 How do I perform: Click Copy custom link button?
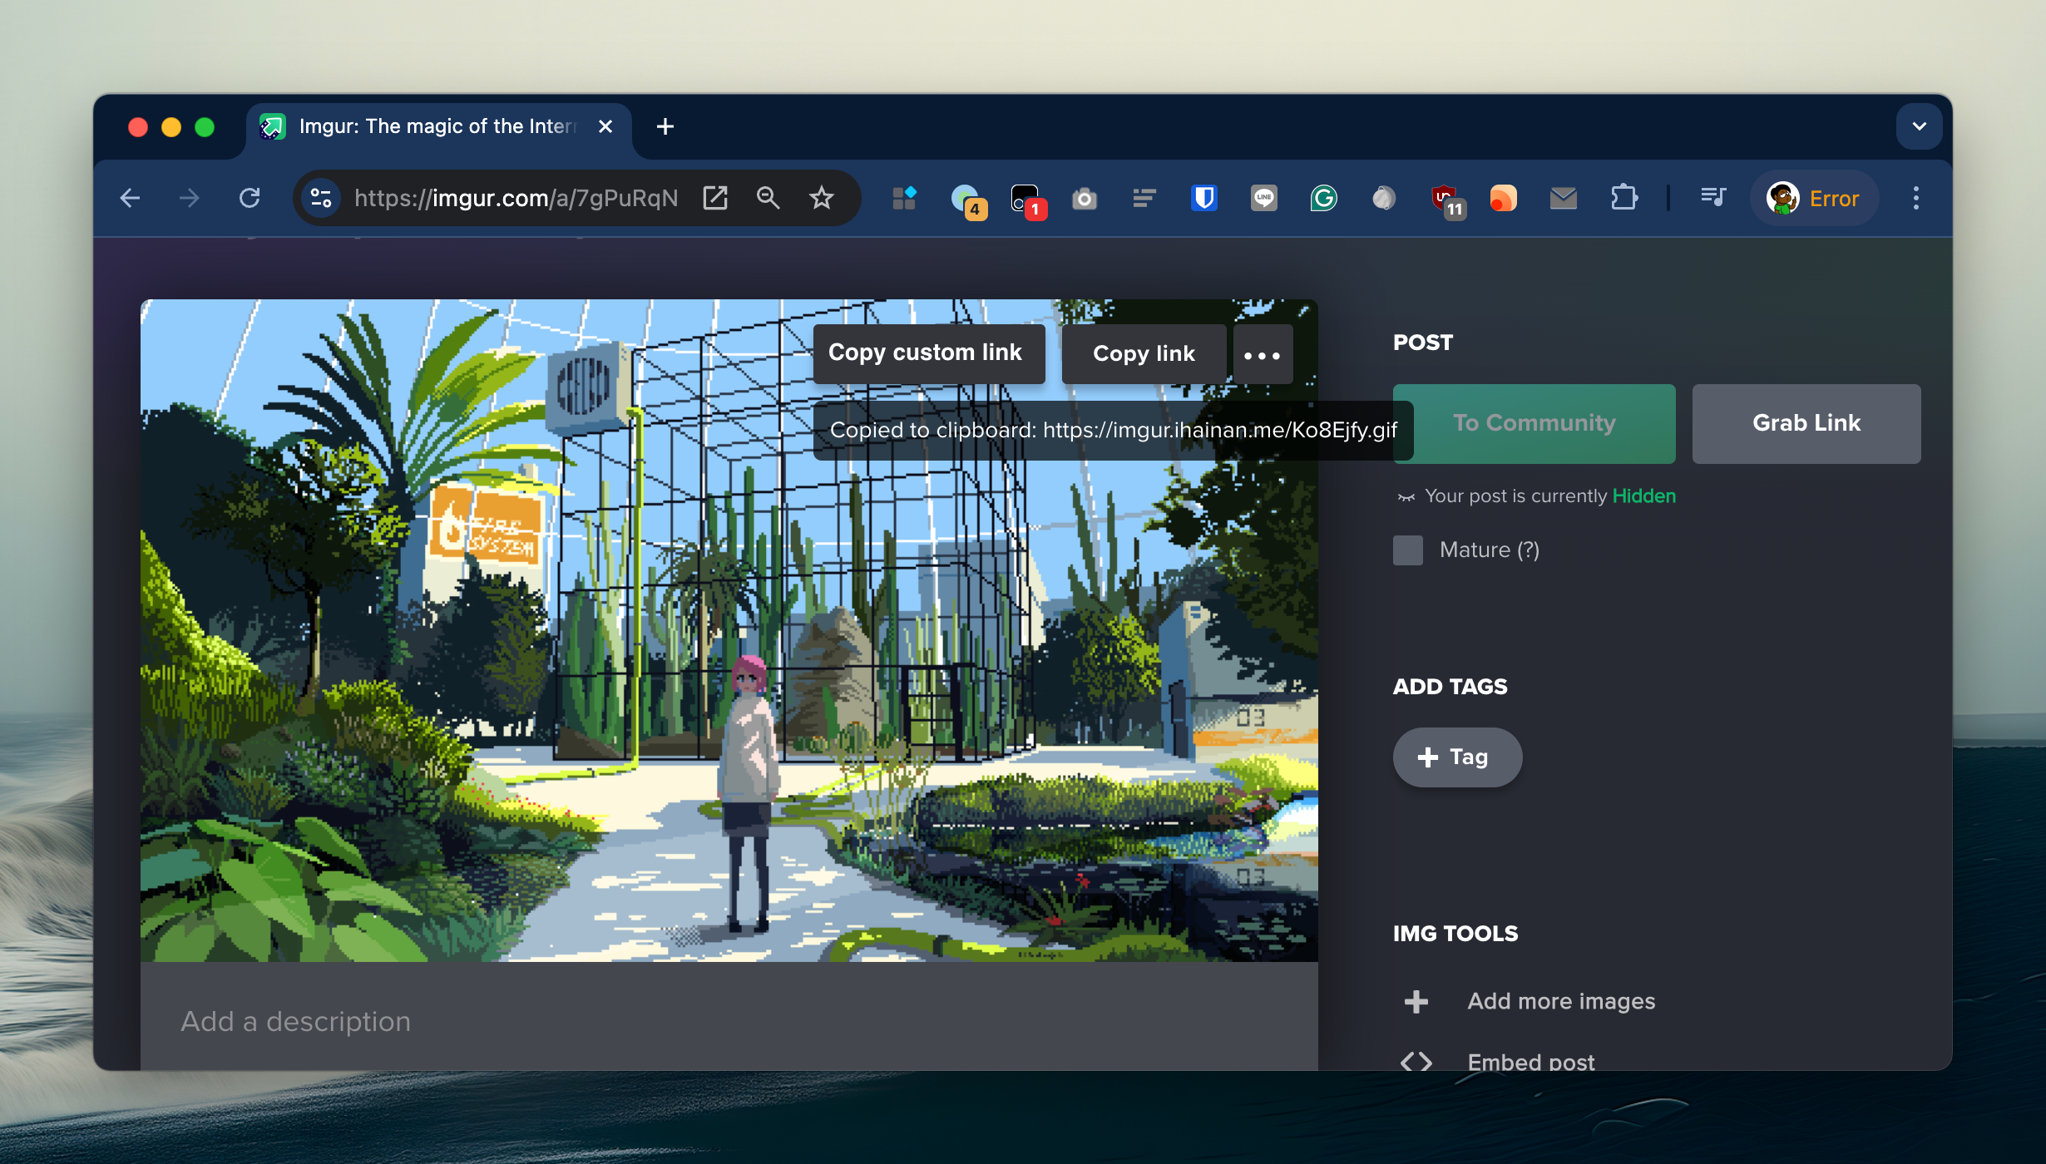pos(929,353)
